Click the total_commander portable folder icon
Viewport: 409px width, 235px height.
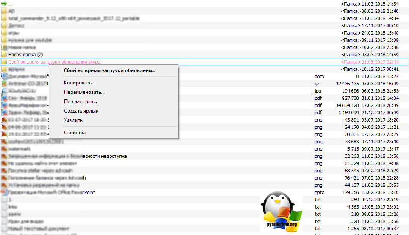4,18
